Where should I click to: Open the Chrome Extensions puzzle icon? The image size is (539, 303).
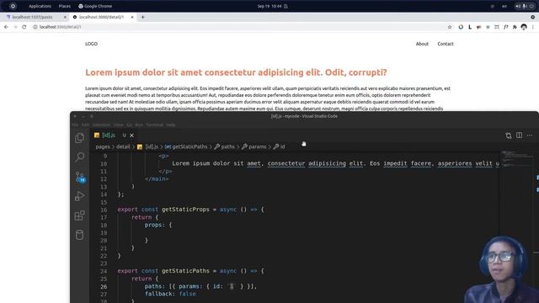click(515, 27)
